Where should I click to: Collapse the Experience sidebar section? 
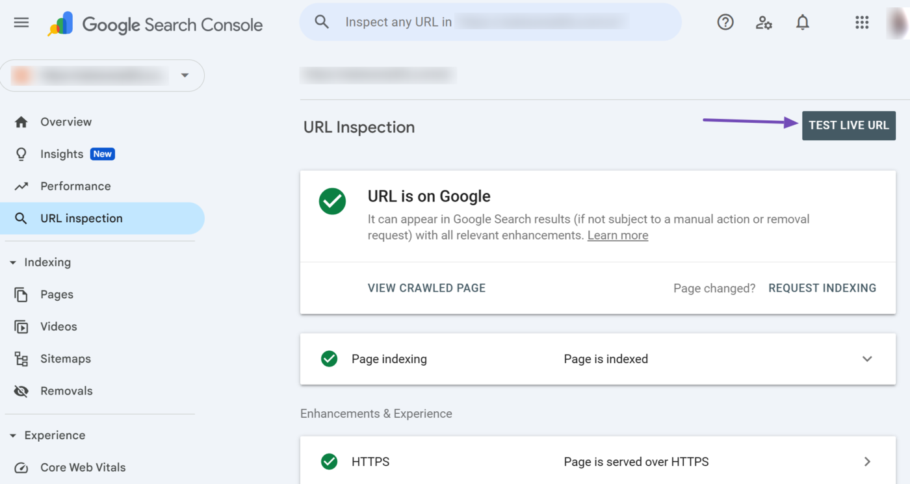click(x=13, y=436)
